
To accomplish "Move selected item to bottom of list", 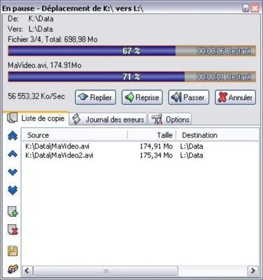I will pyautogui.click(x=13, y=190).
